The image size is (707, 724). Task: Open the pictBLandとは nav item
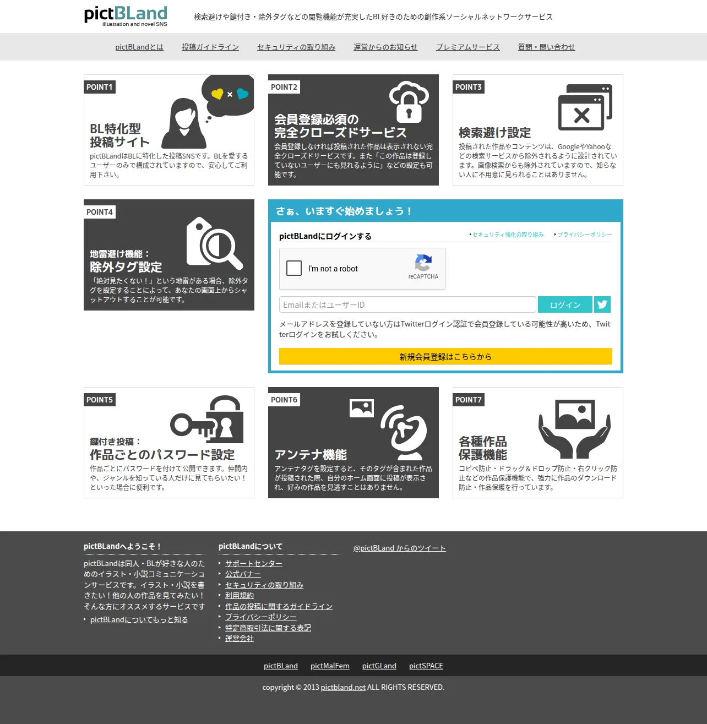click(139, 47)
